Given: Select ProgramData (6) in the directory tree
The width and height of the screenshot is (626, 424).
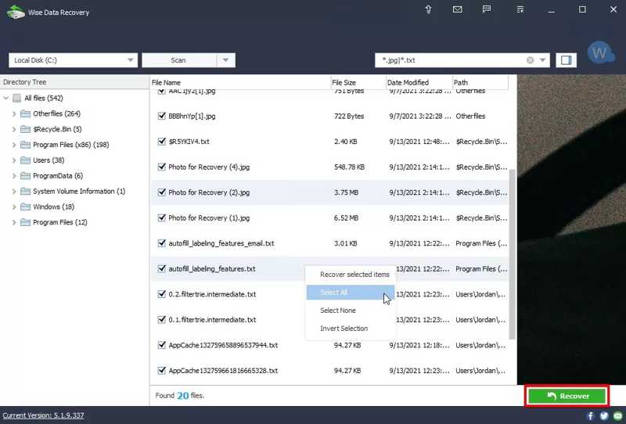Looking at the screenshot, I should (58, 176).
